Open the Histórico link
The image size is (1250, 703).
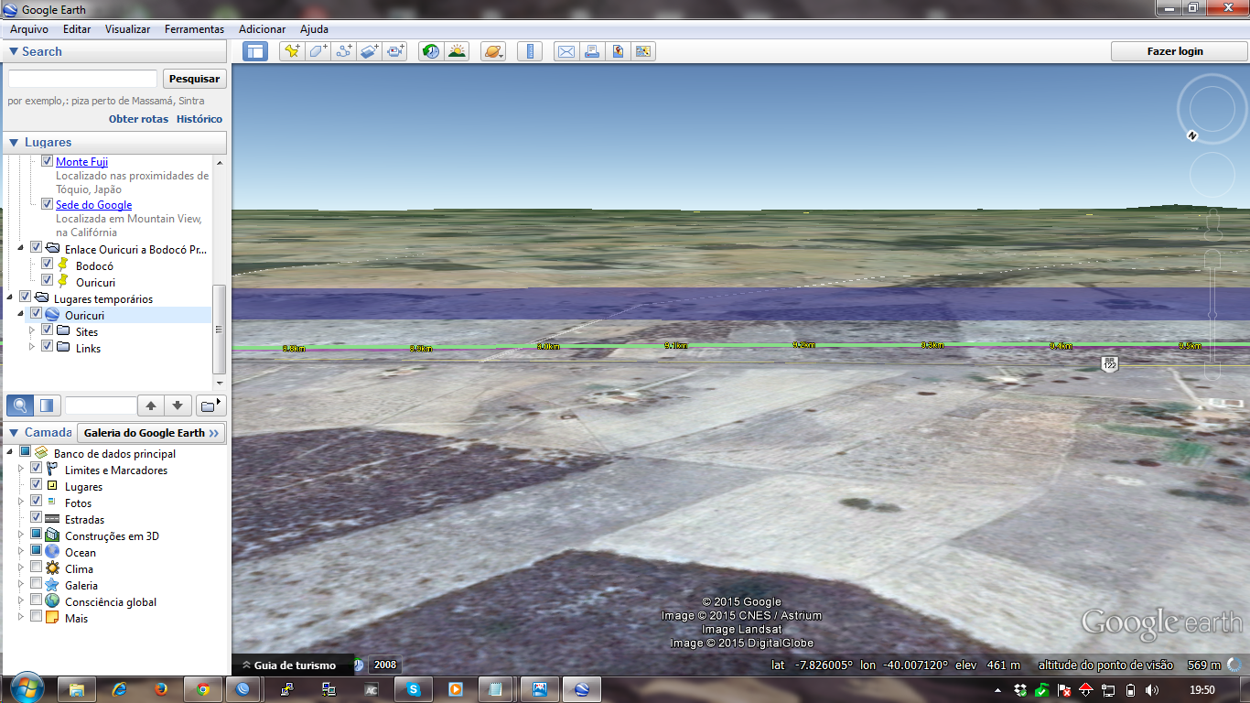[199, 119]
